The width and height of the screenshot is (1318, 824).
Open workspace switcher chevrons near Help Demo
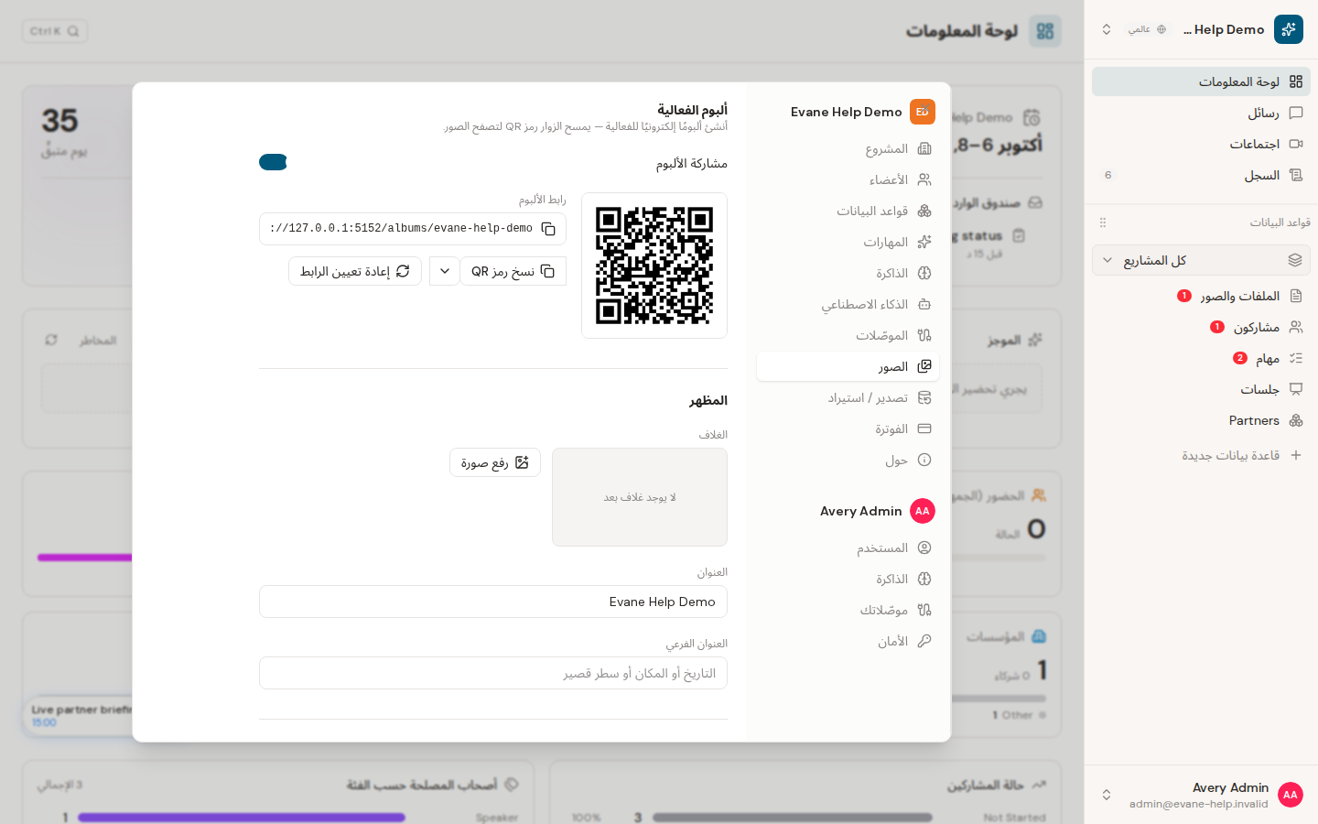(x=1107, y=29)
